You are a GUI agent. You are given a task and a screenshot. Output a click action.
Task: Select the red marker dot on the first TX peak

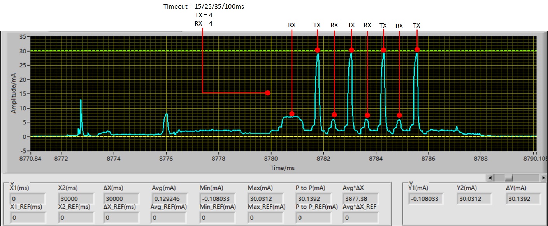[318, 50]
